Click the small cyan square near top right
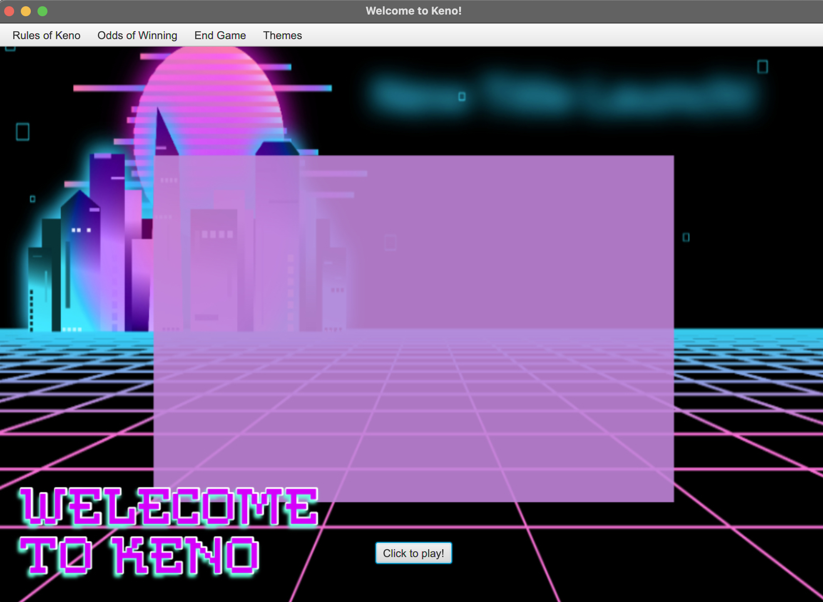Image resolution: width=823 pixels, height=602 pixels. point(763,67)
